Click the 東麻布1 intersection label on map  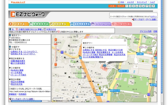99,94
